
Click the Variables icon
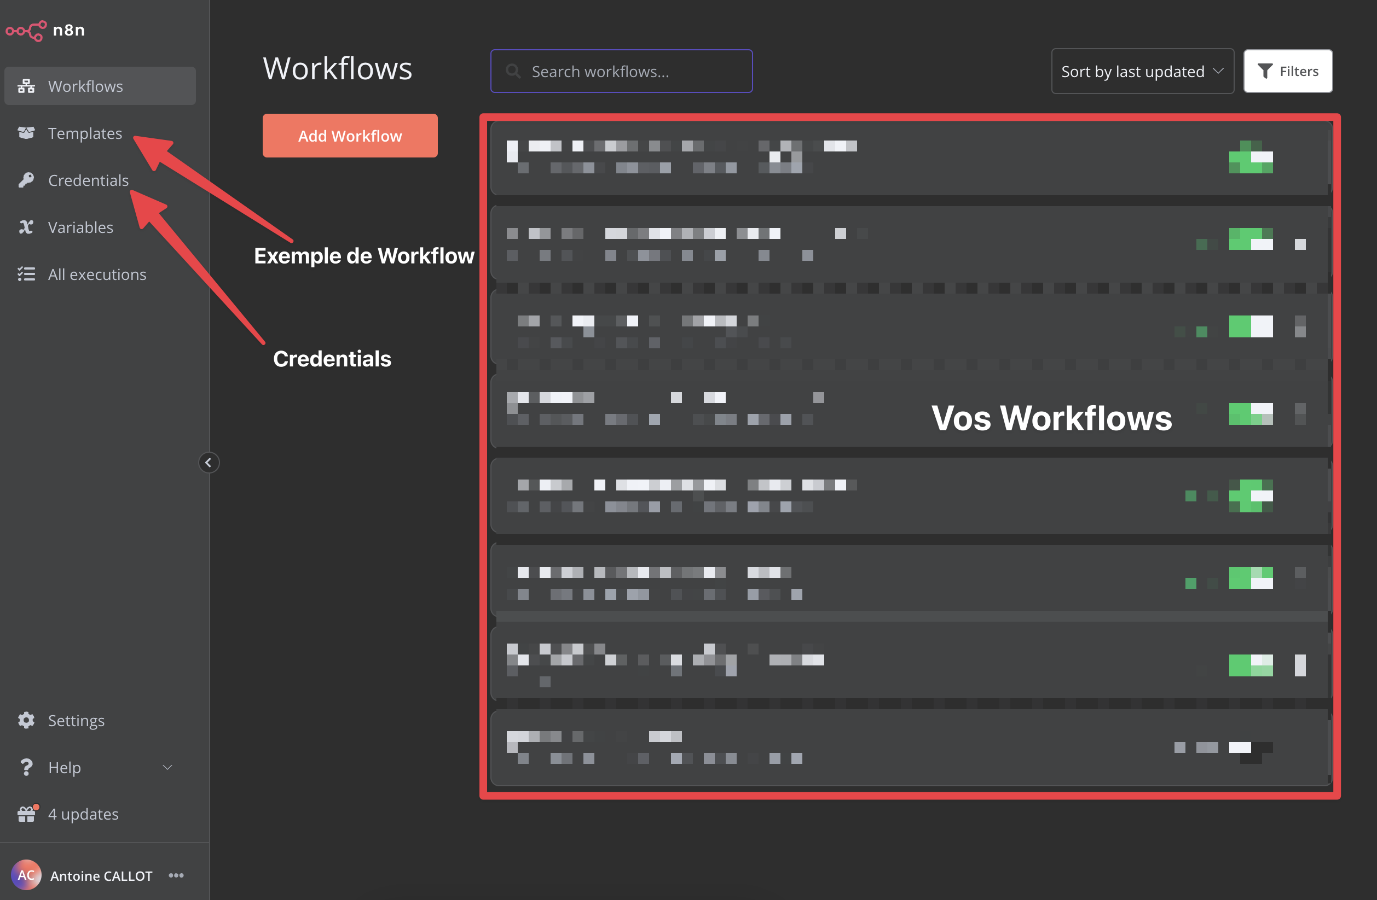[x=26, y=227]
